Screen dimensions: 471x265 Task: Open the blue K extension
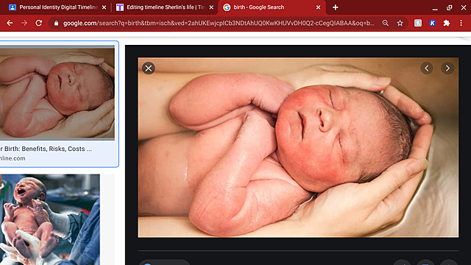(x=432, y=23)
